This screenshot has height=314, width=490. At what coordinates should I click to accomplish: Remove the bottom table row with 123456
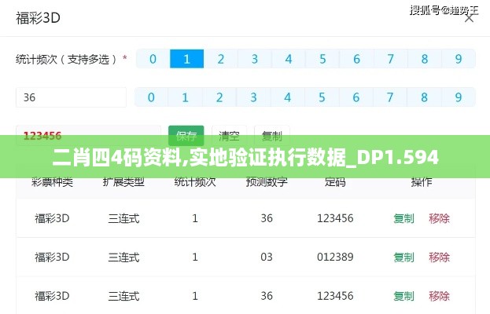439,296
